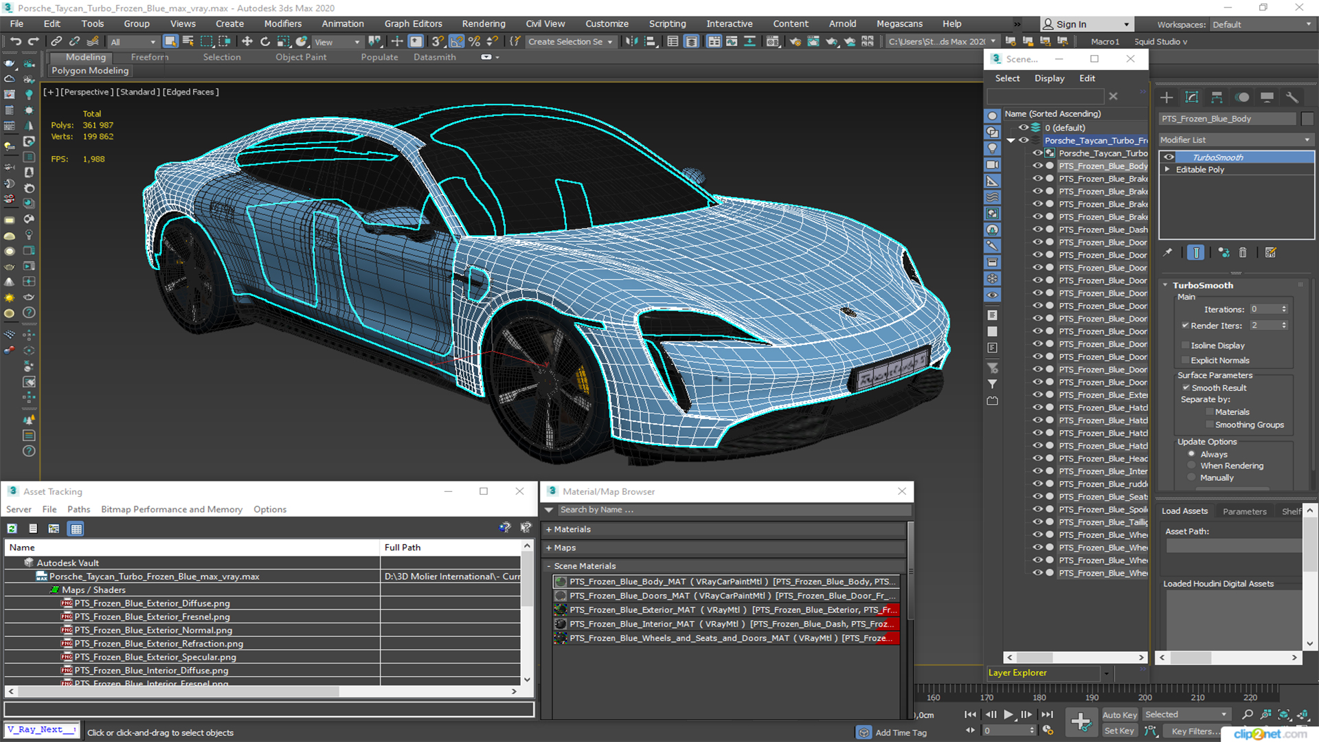Open the selection filter All dropdown
1319x742 pixels.
coord(133,42)
